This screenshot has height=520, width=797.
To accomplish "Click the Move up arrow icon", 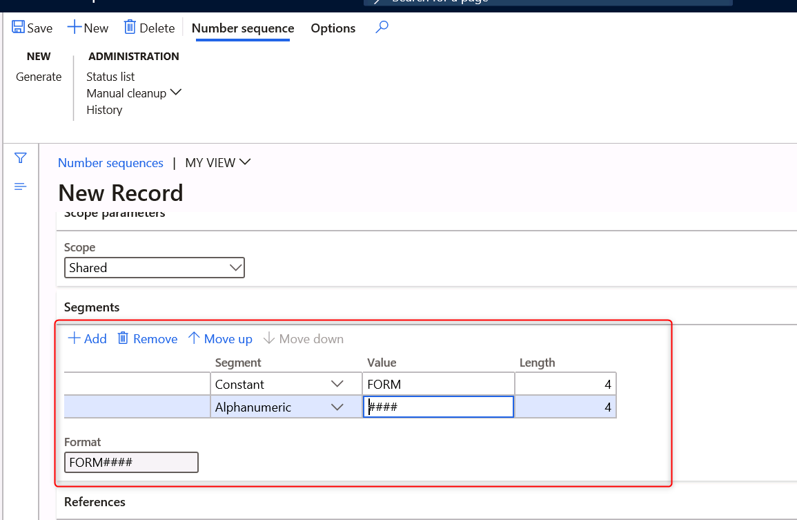I will (194, 338).
